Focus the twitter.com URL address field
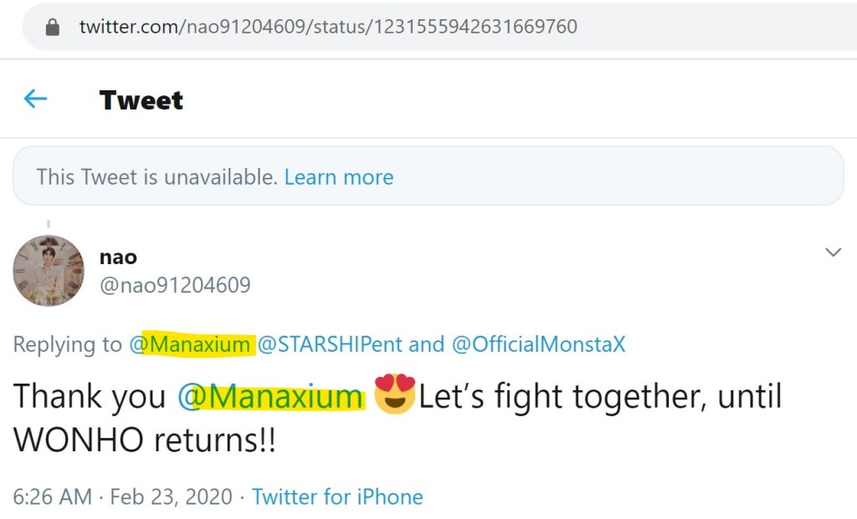The height and width of the screenshot is (519, 857). [x=328, y=27]
